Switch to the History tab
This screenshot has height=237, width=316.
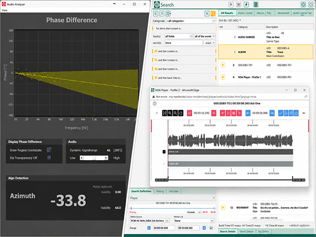pos(160,191)
